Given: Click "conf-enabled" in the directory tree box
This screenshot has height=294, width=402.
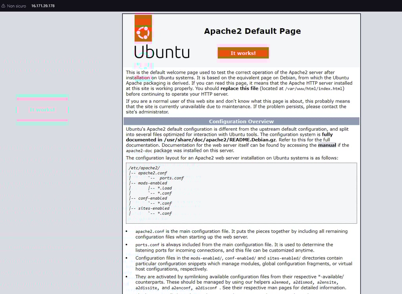Looking at the screenshot, I should [x=153, y=198].
